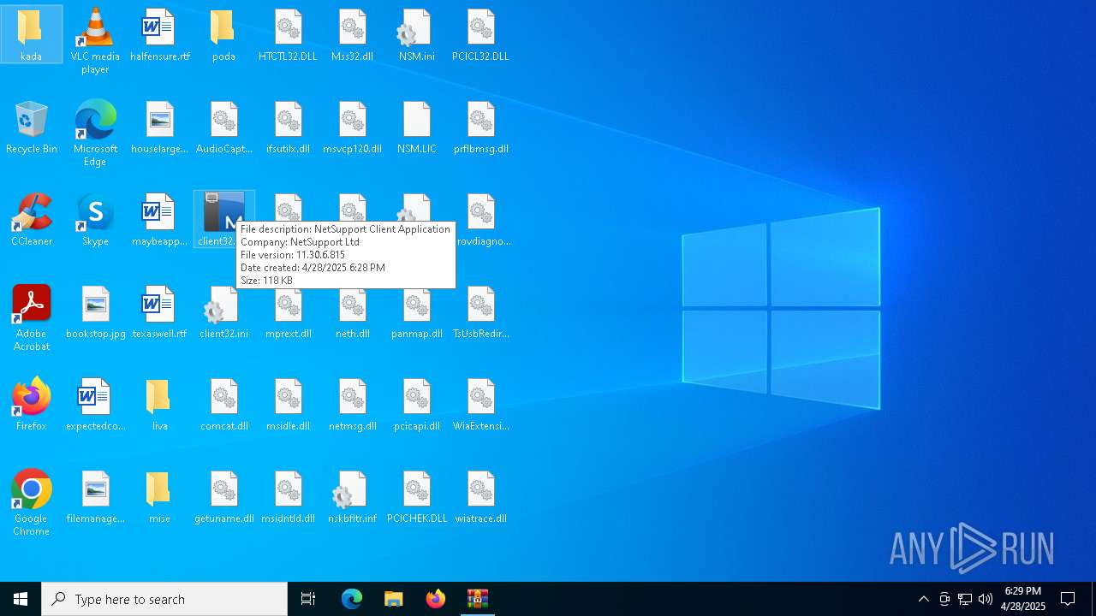Select CCleaner desktop shortcut
This screenshot has width=1096, height=616.
tap(31, 219)
